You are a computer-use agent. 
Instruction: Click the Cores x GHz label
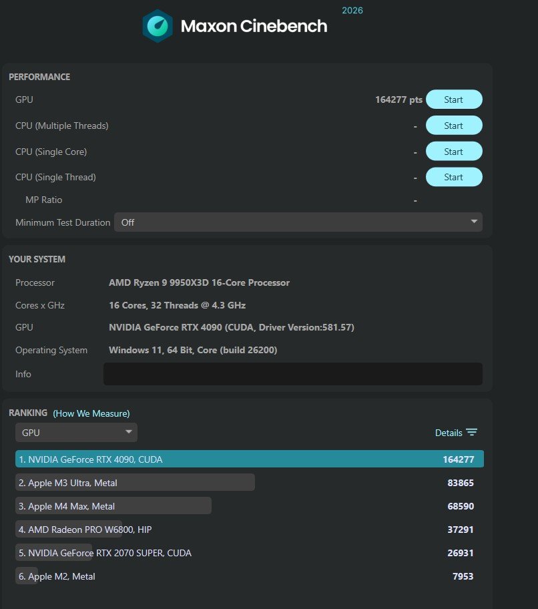40,305
